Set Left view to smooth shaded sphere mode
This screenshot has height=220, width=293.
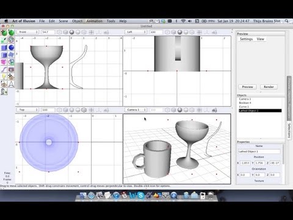click(179, 32)
